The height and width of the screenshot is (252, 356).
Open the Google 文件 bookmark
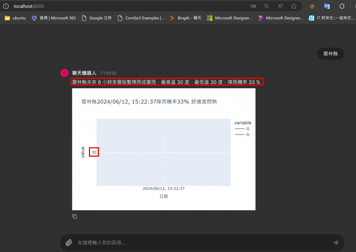(x=97, y=18)
